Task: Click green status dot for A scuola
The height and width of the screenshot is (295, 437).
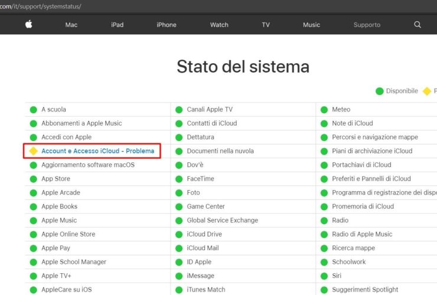Action: pos(34,110)
